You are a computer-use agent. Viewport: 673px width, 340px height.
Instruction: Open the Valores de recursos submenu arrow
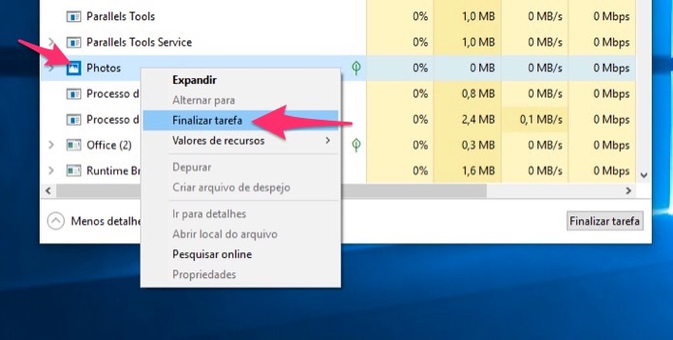point(328,141)
